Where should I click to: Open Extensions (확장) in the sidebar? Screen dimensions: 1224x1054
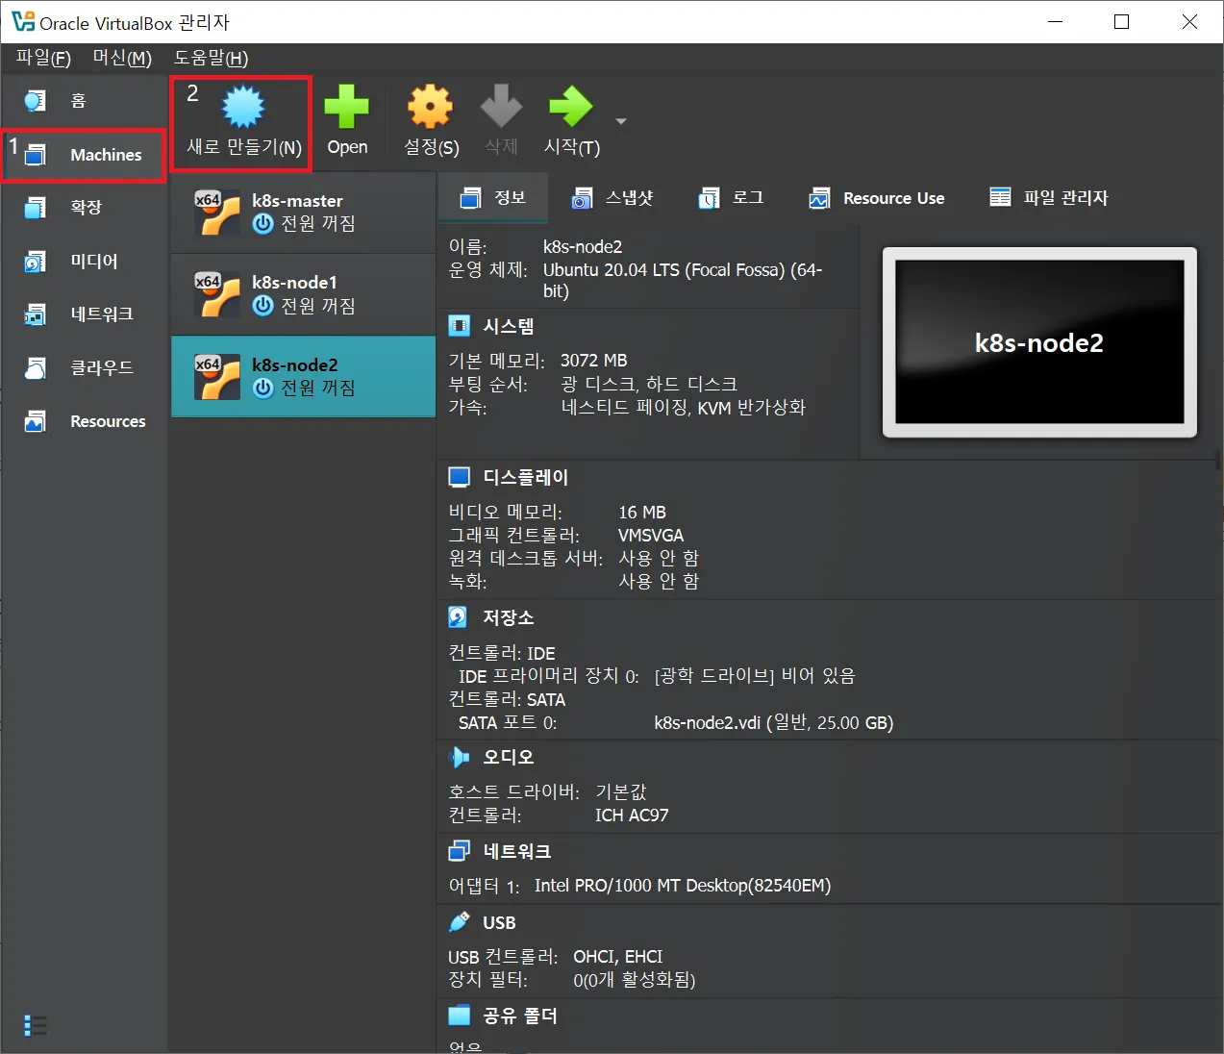[x=84, y=207]
